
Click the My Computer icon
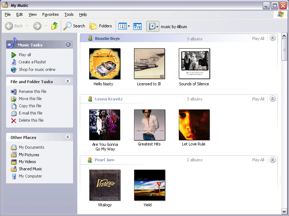[14, 176]
